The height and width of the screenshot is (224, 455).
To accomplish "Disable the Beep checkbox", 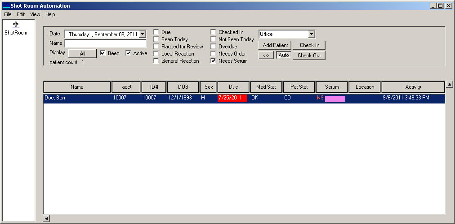I will 103,53.
